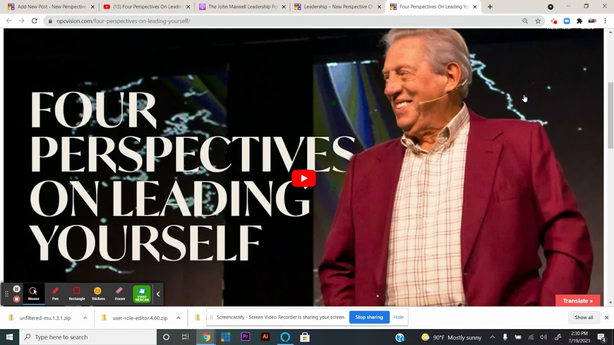Open the Screencastify extension icon
Image resolution: width=614 pixels, height=345 pixels.
(x=554, y=21)
